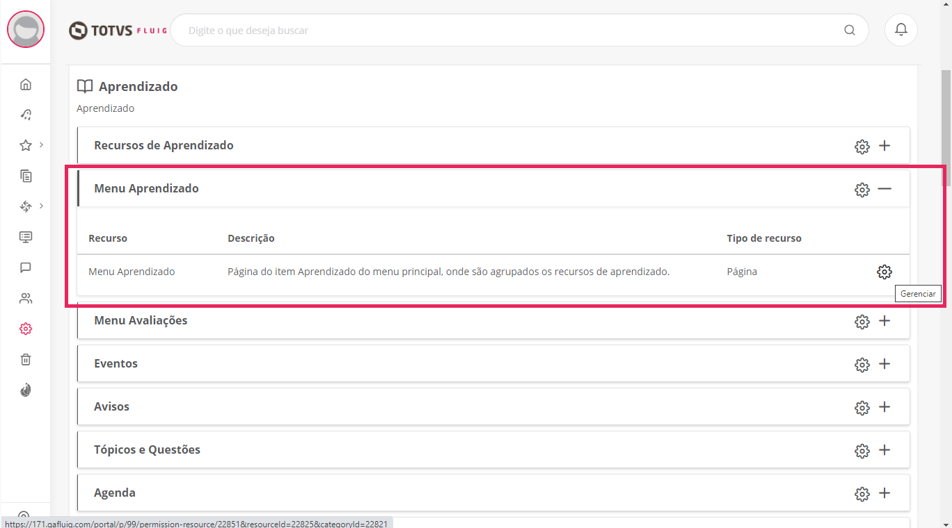Viewport: 952px width, 528px height.
Task: Click the gear icon for Eventos
Action: point(862,365)
